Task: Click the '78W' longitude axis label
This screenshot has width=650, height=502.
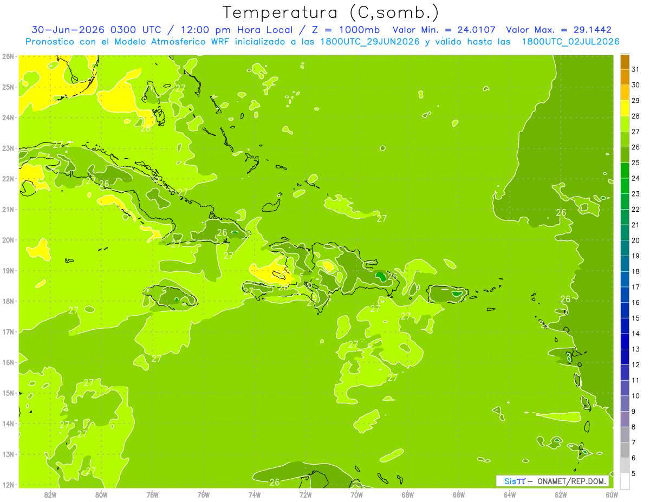Action: point(152,494)
